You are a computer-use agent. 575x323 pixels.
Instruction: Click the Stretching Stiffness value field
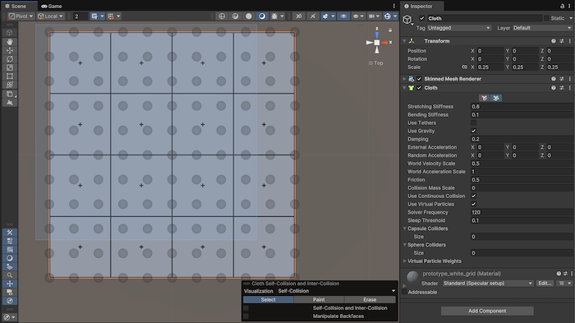[522, 107]
